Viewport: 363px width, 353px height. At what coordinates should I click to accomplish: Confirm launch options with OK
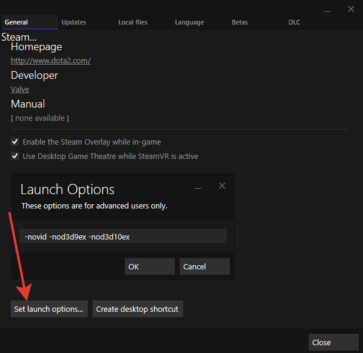149,266
